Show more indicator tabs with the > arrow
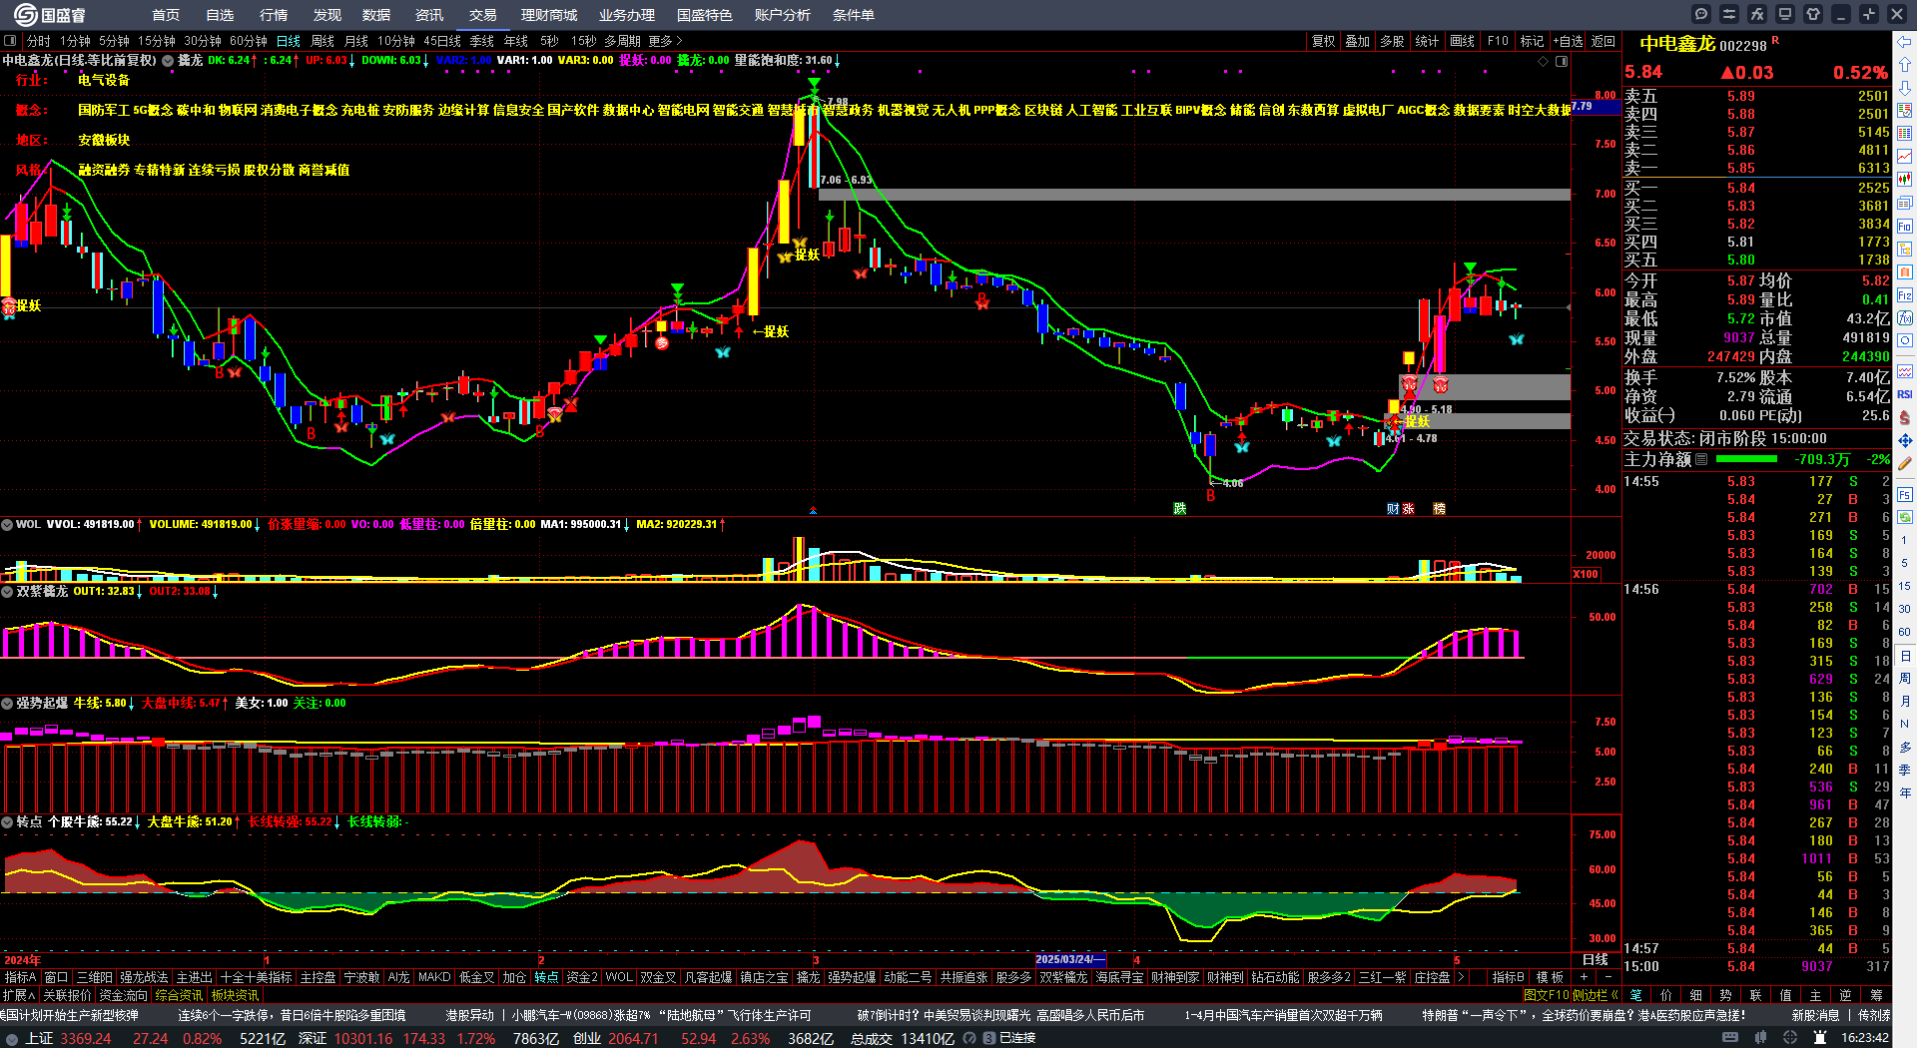Viewport: 1917px width, 1048px height. click(1461, 977)
